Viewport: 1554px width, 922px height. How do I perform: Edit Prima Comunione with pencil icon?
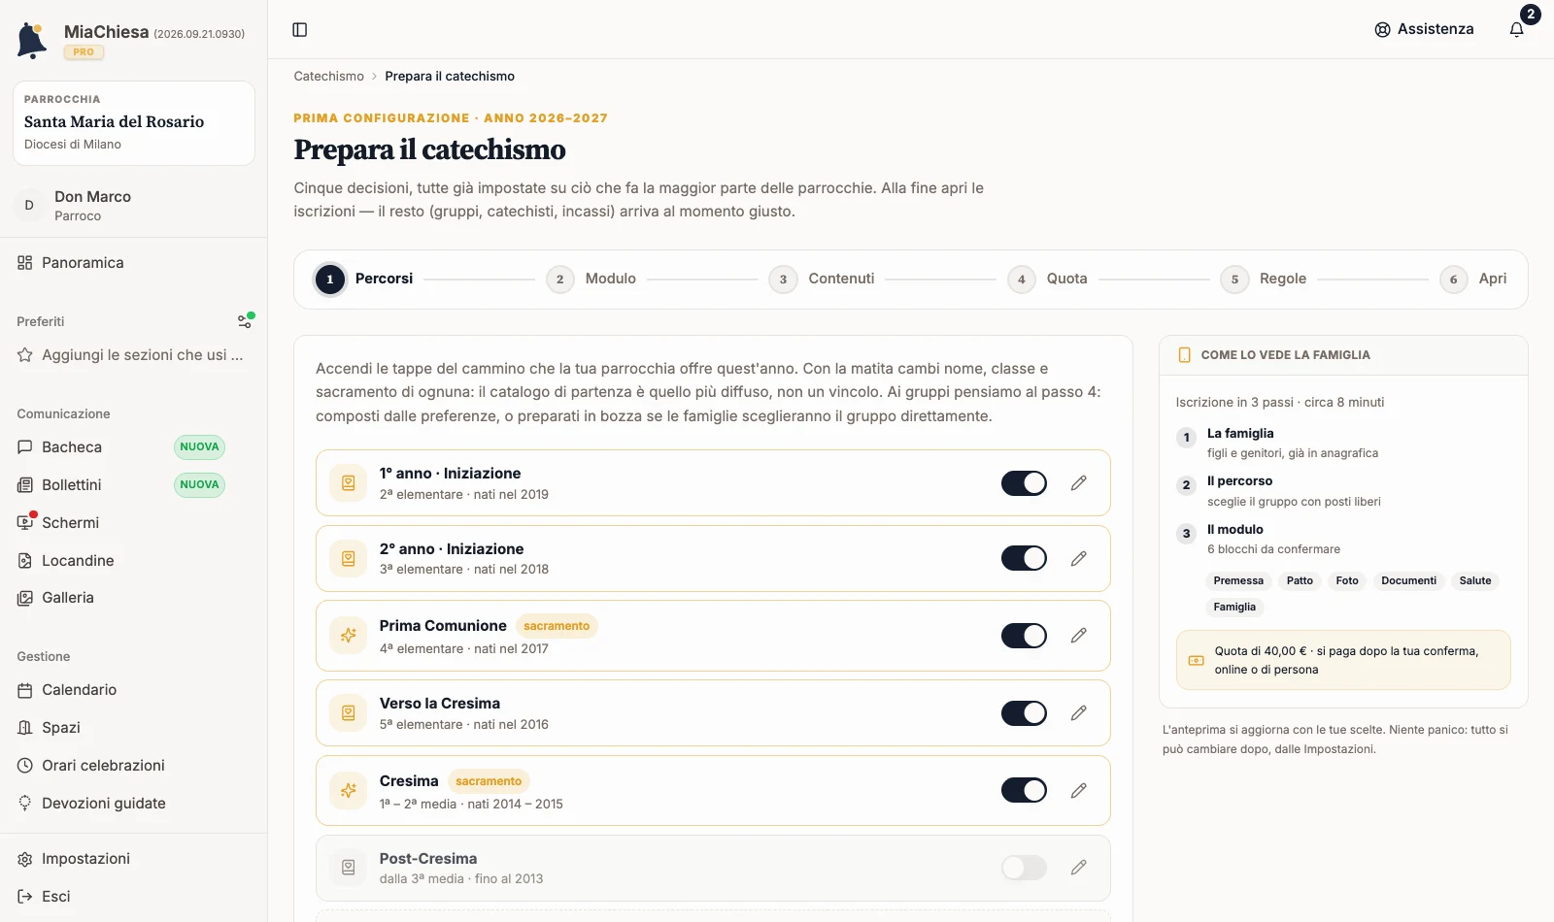click(1078, 636)
